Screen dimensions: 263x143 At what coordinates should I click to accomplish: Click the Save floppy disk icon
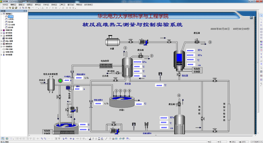[x=13, y=8]
